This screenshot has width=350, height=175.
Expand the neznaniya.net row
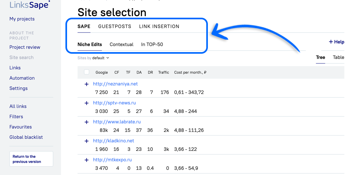87,84
